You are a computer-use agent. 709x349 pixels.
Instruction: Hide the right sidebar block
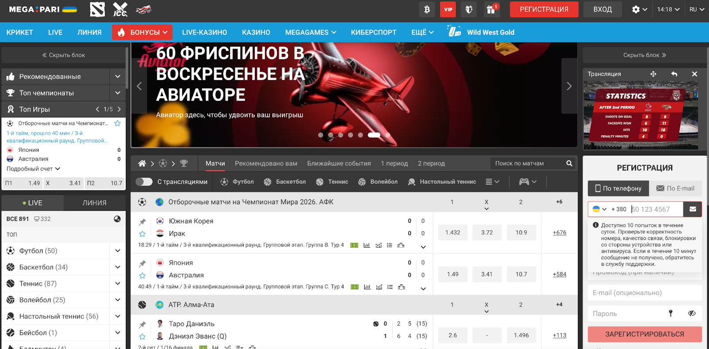point(645,55)
